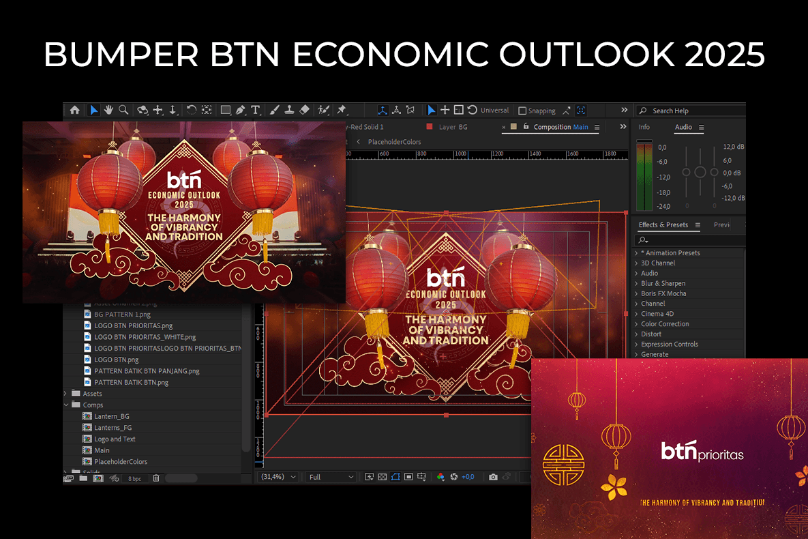Viewport: 808px width, 539px height.
Task: Toggle mask and shape path visibility
Action: click(395, 477)
